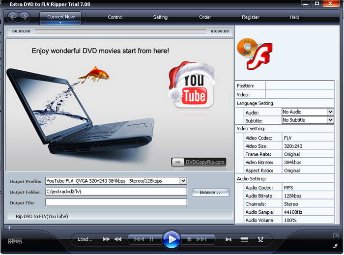Screen dimensions: 344x255
Task: Close the Extra DVD to FLV Ripper window
Action: pos(330,4)
